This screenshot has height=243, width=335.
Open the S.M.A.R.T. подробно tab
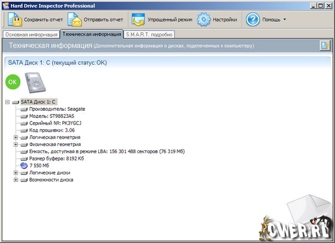[149, 34]
